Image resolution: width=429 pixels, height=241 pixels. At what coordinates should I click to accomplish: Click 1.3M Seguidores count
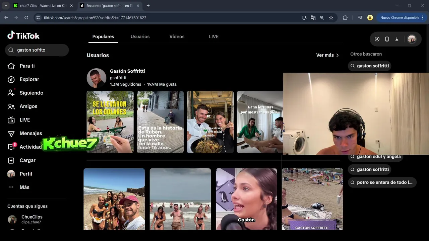(x=125, y=84)
